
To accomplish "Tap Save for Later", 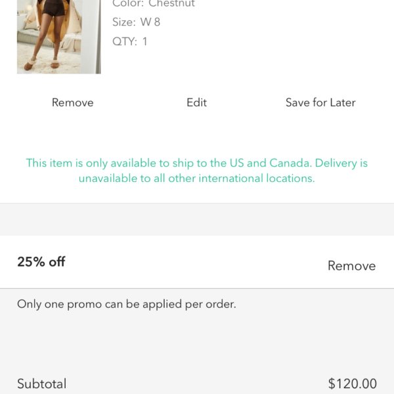I will pyautogui.click(x=320, y=102).
